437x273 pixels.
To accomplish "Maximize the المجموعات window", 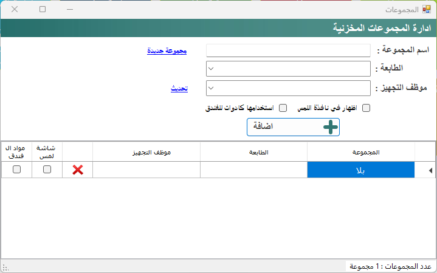I will tap(43, 9).
